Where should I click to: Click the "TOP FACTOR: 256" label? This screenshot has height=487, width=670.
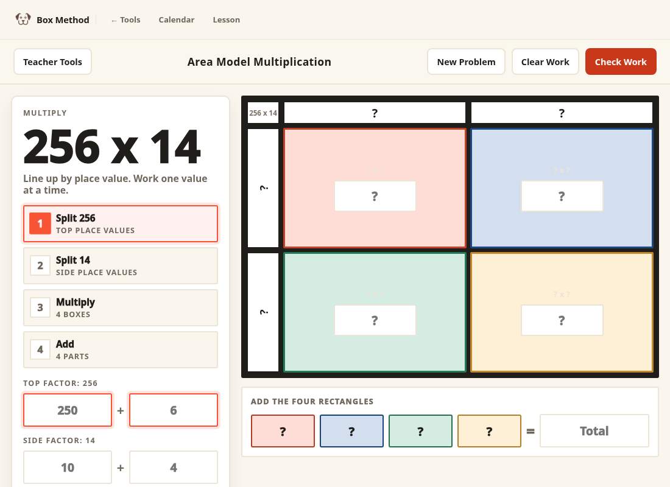point(60,383)
